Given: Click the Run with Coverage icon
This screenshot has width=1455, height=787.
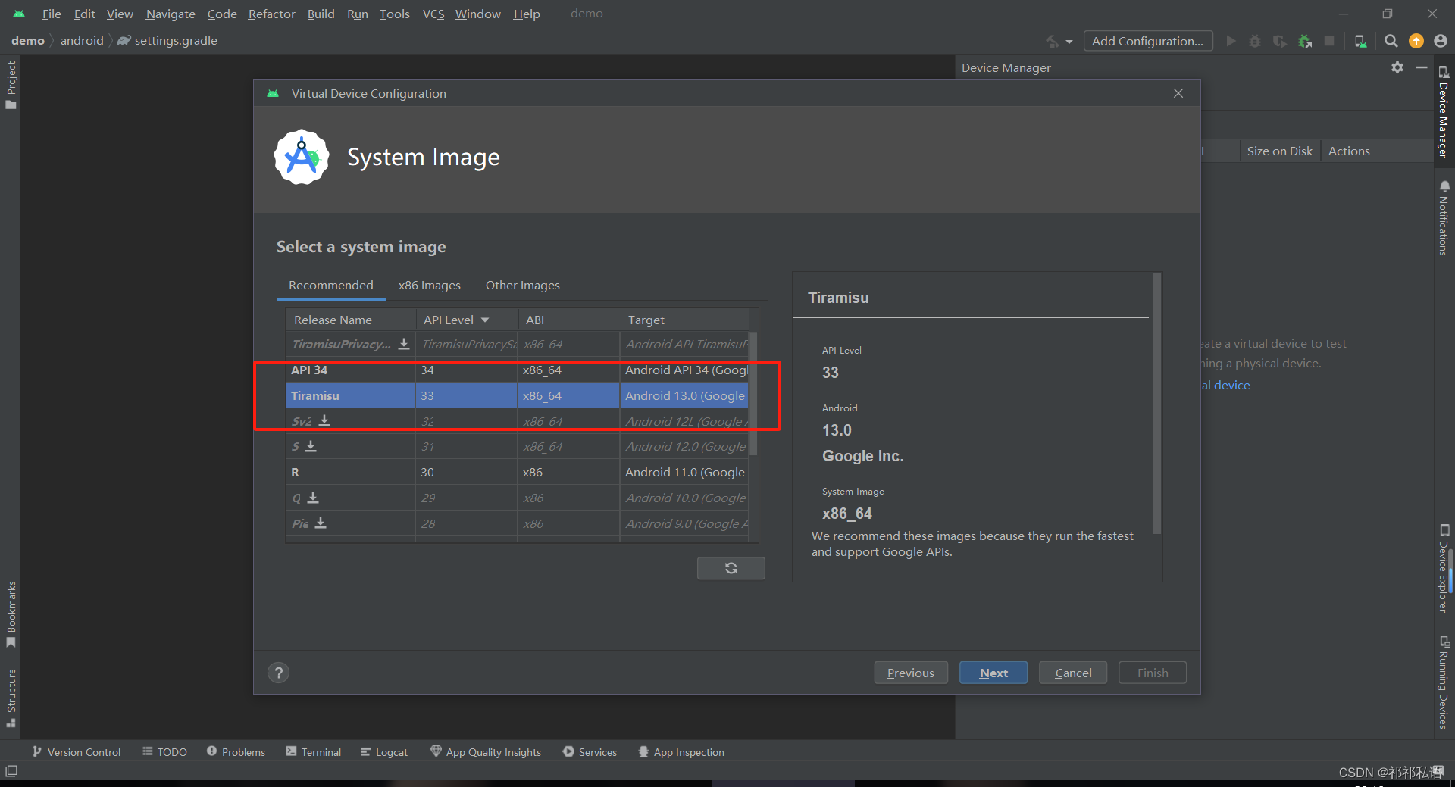Looking at the screenshot, I should 1280,41.
